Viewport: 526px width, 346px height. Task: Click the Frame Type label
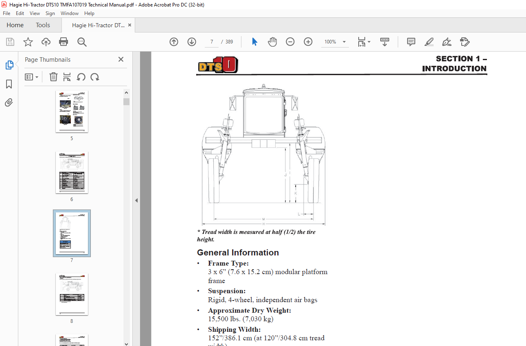228,263
